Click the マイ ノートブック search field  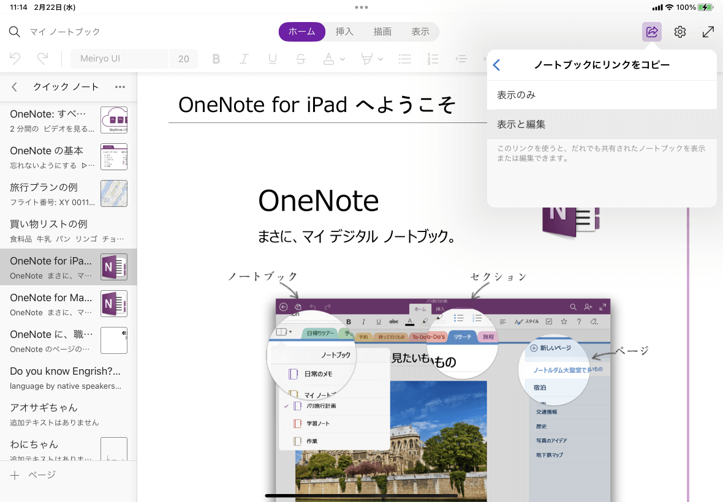point(65,32)
